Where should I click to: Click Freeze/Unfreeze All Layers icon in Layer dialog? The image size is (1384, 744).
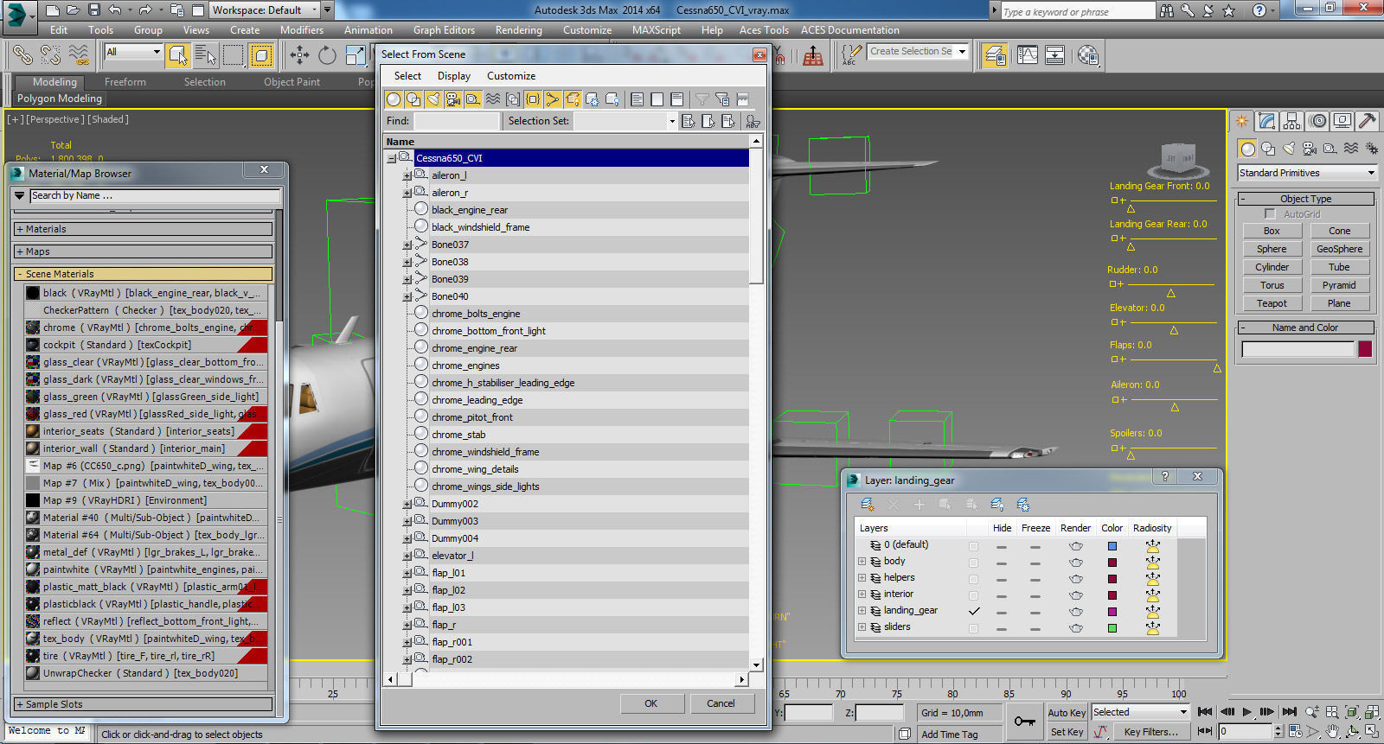pyautogui.click(x=1023, y=505)
